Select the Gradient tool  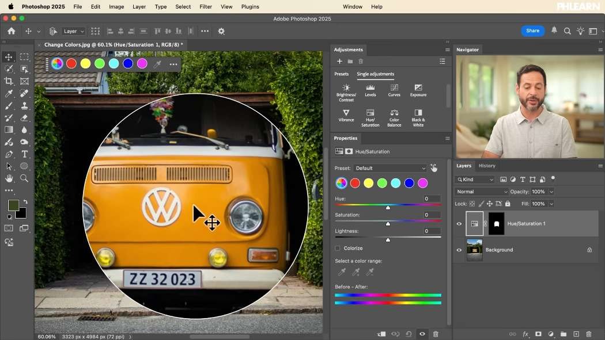point(9,130)
